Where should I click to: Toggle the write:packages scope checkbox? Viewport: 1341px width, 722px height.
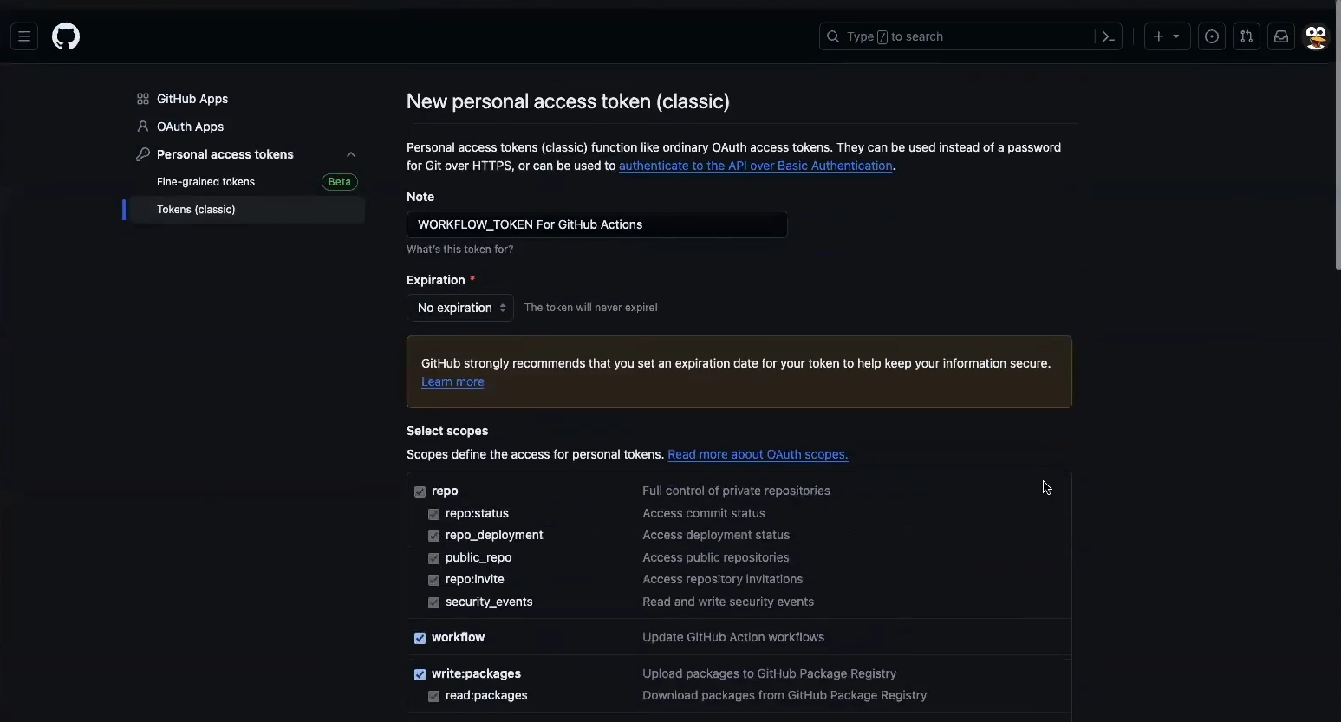[420, 674]
